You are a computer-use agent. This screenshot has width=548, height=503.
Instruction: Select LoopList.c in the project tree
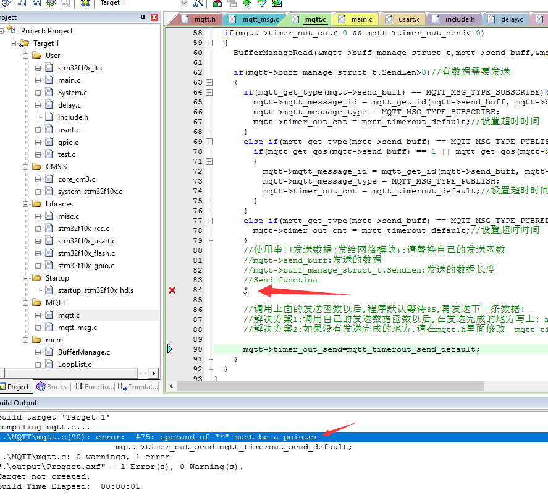click(74, 364)
